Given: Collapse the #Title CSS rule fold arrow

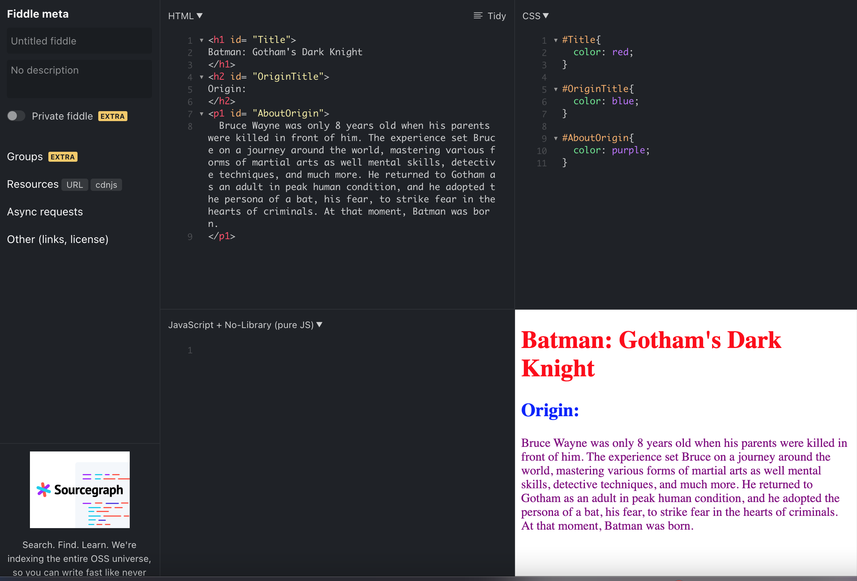Looking at the screenshot, I should tap(556, 40).
